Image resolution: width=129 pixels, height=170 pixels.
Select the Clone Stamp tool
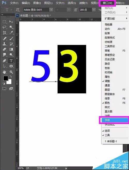[4, 44]
